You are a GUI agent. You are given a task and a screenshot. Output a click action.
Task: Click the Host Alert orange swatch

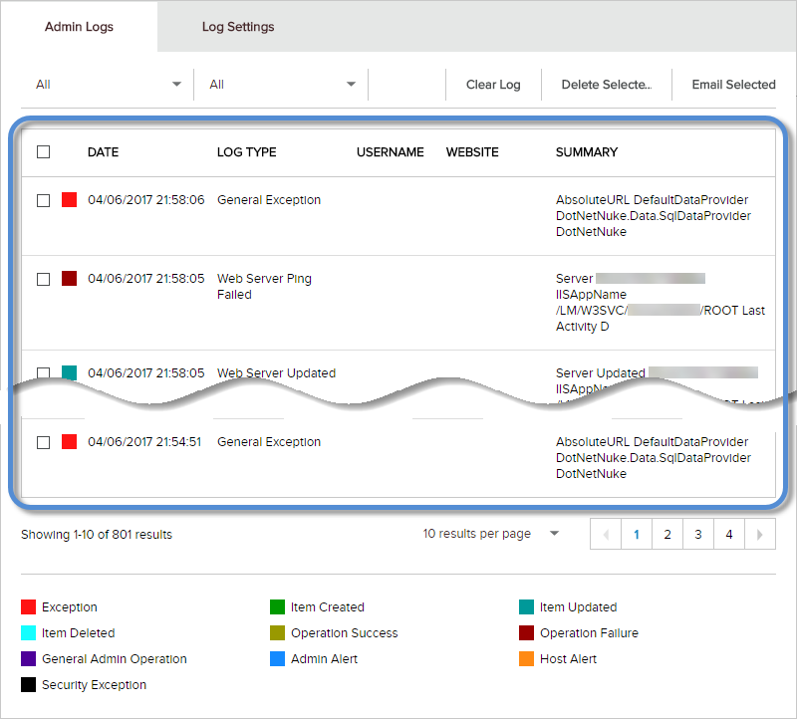pos(527,658)
